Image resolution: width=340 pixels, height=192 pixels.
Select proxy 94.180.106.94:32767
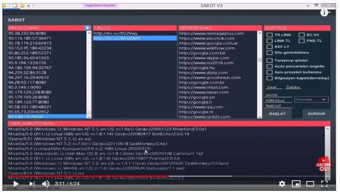47,68
